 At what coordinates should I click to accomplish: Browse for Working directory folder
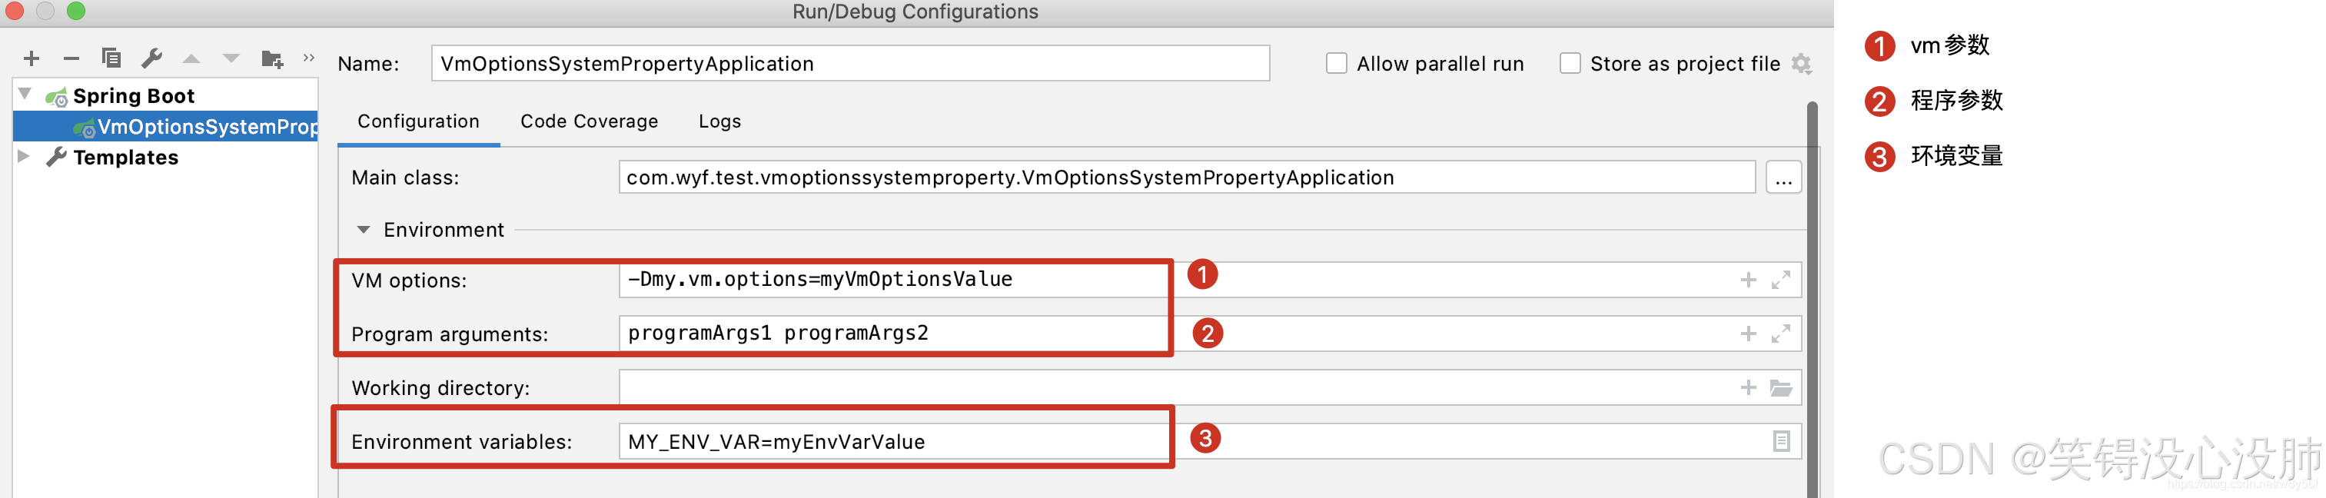pos(1780,388)
